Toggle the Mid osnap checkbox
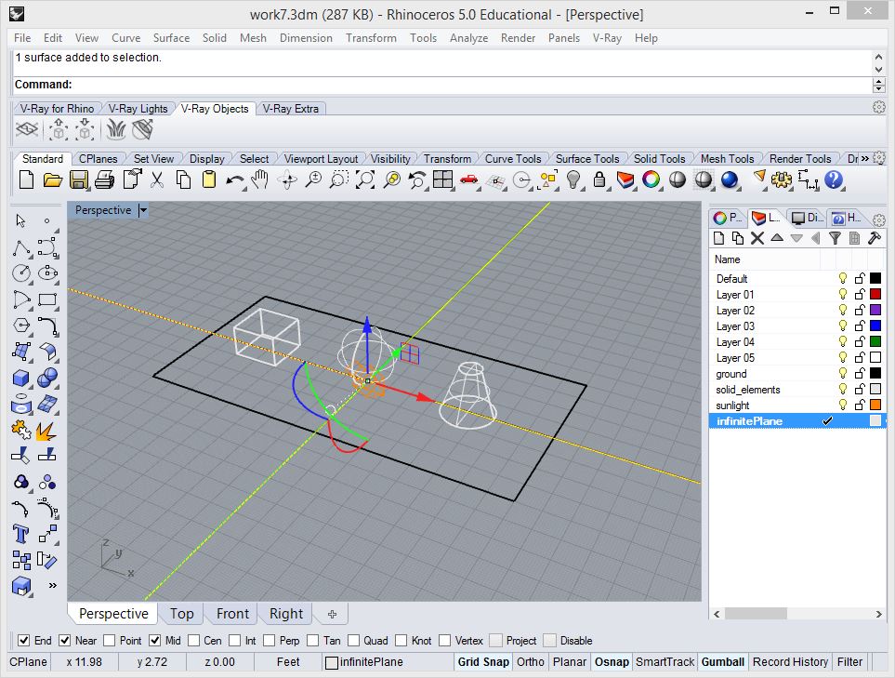Viewport: 895px width, 678px height. [x=154, y=640]
